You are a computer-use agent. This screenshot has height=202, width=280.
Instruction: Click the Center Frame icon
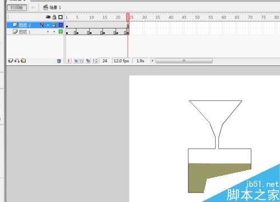click(69, 61)
